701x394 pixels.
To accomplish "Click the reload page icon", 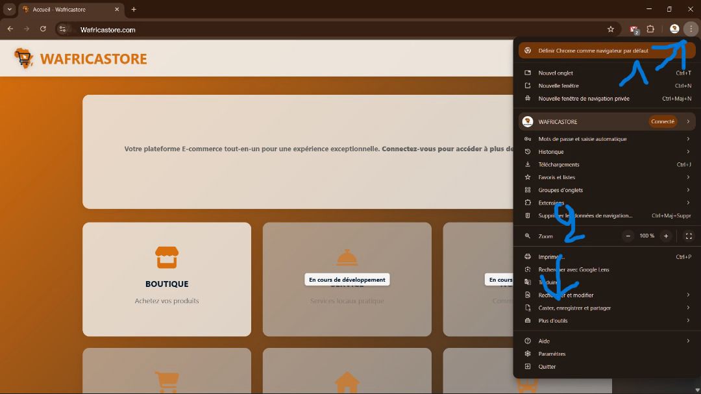I will pos(43,29).
